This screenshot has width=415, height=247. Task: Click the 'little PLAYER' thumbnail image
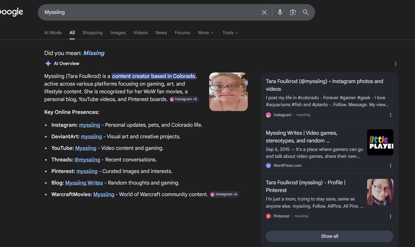380,142
